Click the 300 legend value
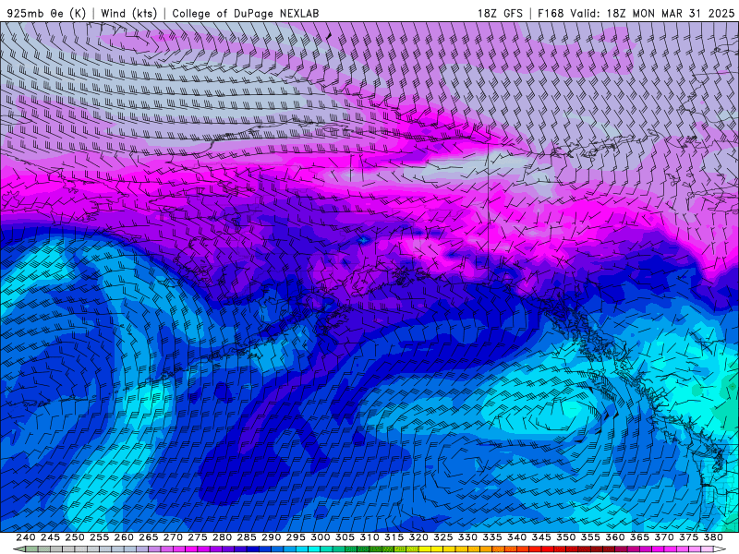Image resolution: width=739 pixels, height=554 pixels. pyautogui.click(x=320, y=537)
